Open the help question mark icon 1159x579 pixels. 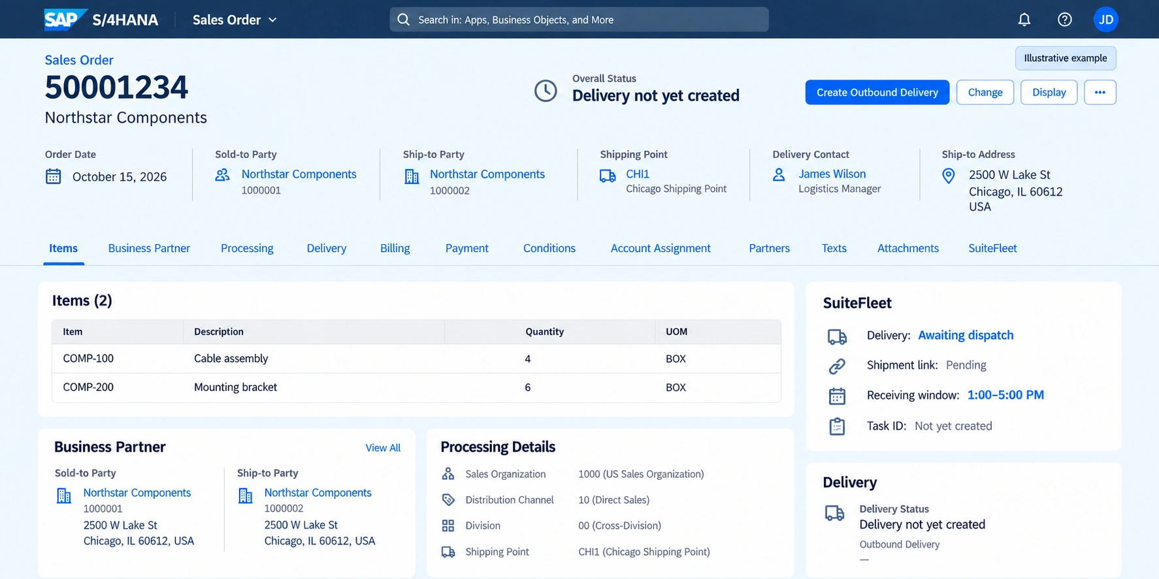(x=1065, y=20)
